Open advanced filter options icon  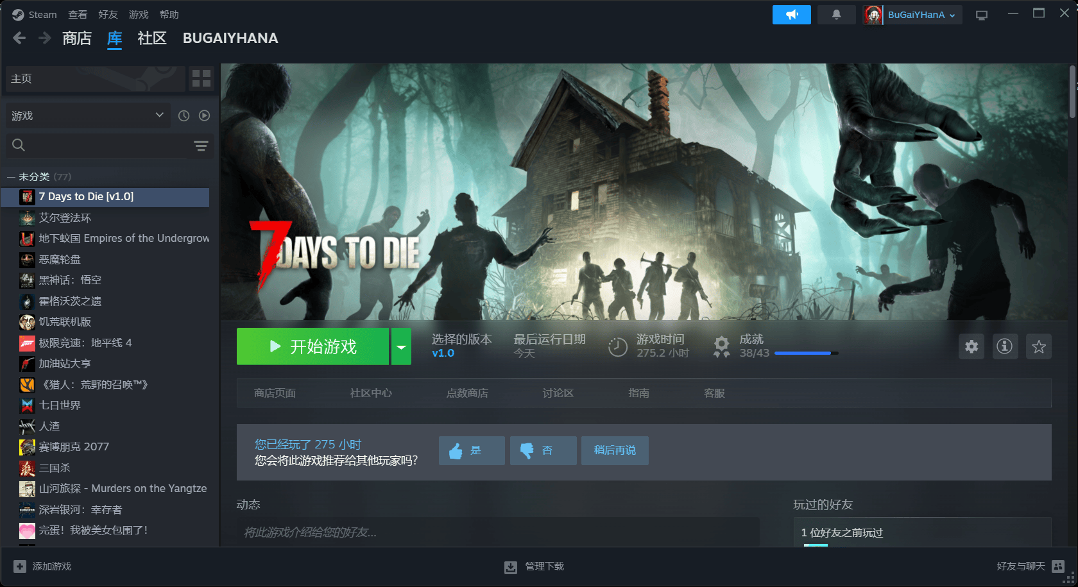[x=201, y=146]
